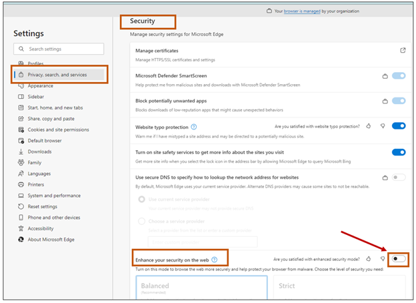Image resolution: width=416 pixels, height=303 pixels.
Task: Click briefcase icon in managed browser banner
Action: [269, 11]
